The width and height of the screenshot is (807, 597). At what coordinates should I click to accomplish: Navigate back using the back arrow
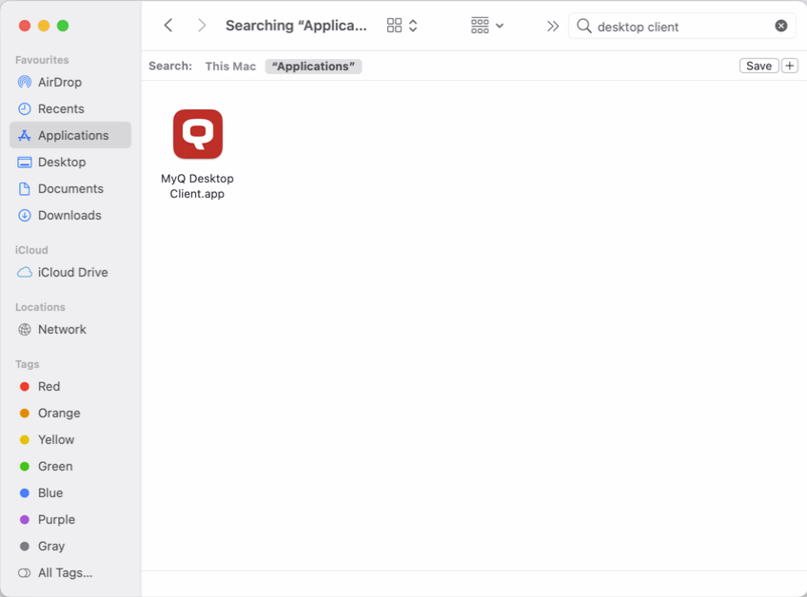pos(168,25)
